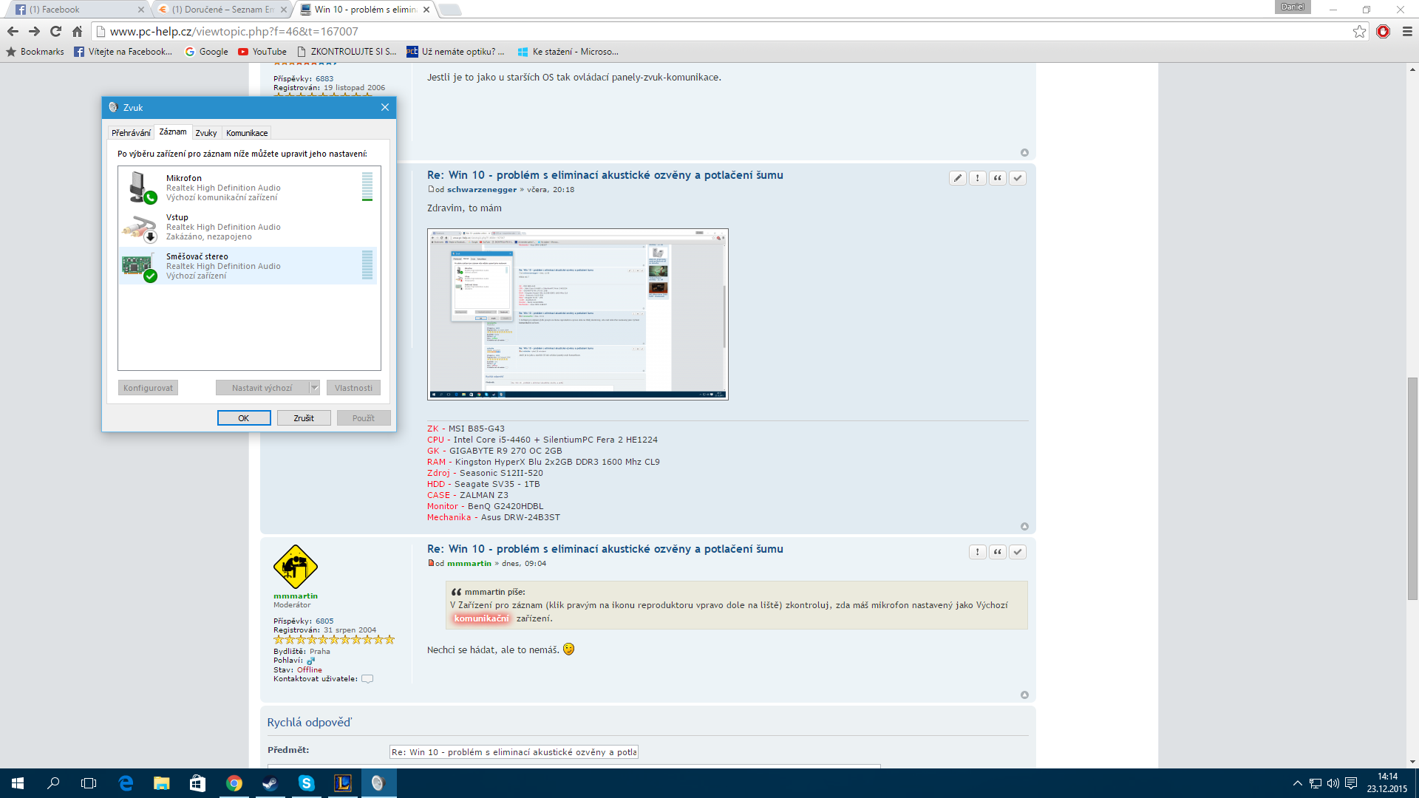Open the Chrome menu hamburger button
1419x798 pixels.
(x=1407, y=32)
